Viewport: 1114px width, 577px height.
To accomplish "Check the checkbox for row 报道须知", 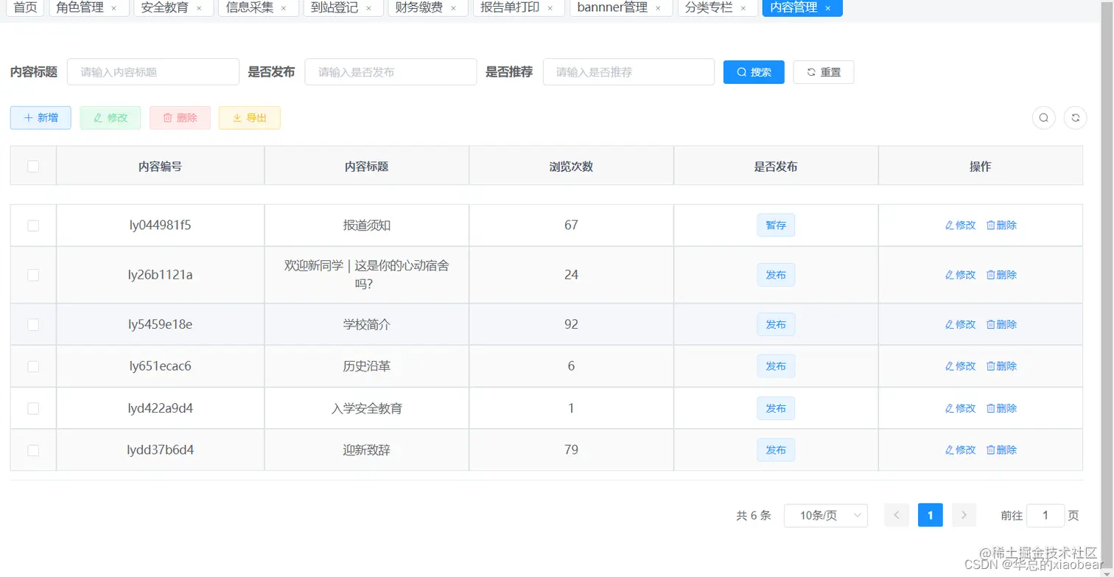I will [x=32, y=225].
